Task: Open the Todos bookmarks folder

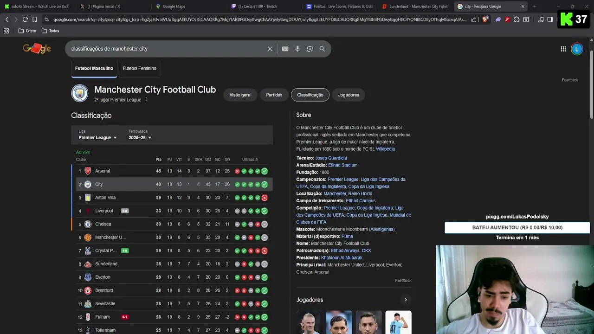Action: (50, 31)
